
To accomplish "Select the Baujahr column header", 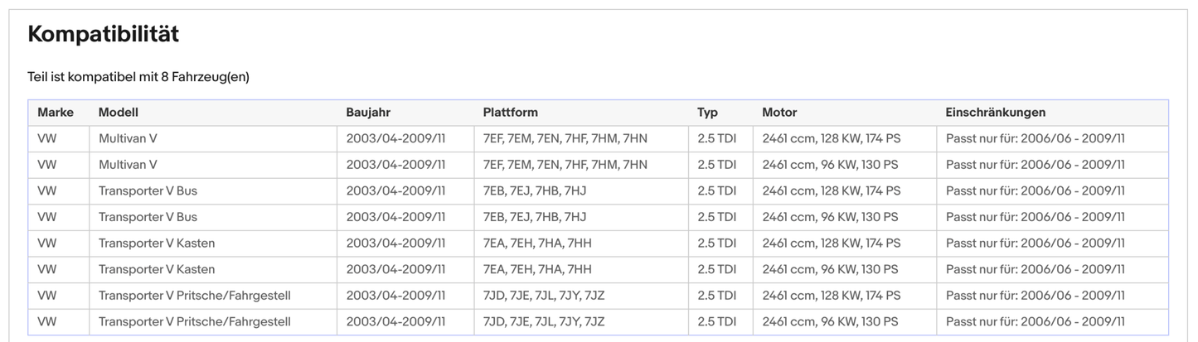I will click(x=368, y=113).
